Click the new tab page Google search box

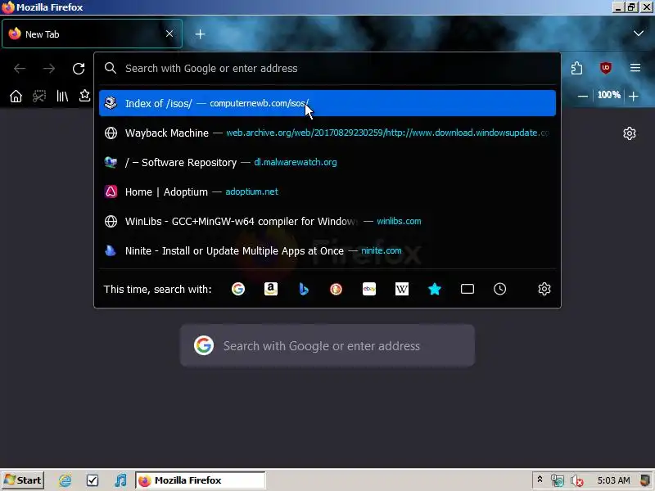[x=327, y=345]
